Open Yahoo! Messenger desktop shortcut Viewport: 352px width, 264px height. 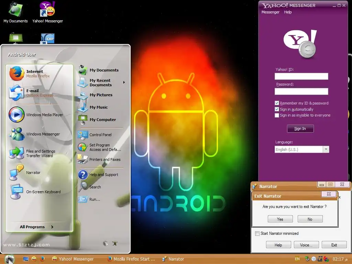tap(47, 12)
